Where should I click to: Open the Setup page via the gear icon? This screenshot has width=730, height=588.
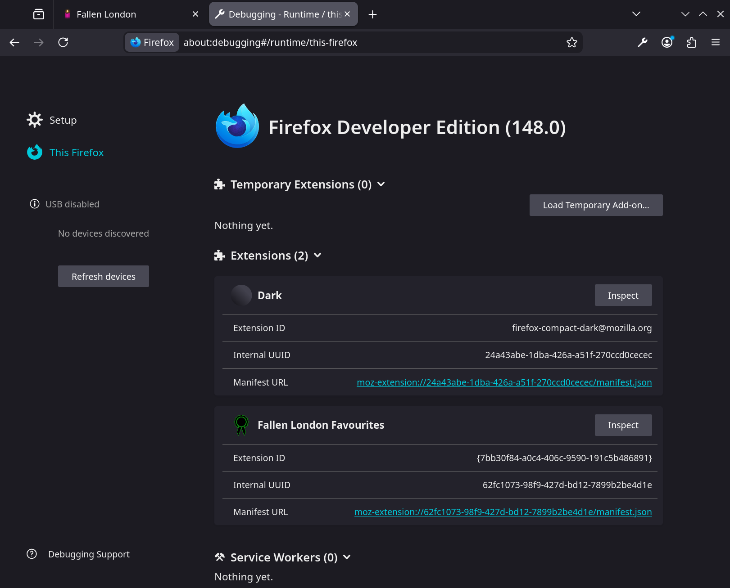pyautogui.click(x=35, y=120)
